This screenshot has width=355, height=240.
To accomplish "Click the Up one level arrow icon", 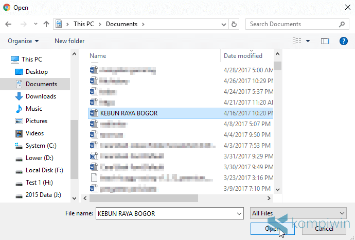I will [46, 24].
